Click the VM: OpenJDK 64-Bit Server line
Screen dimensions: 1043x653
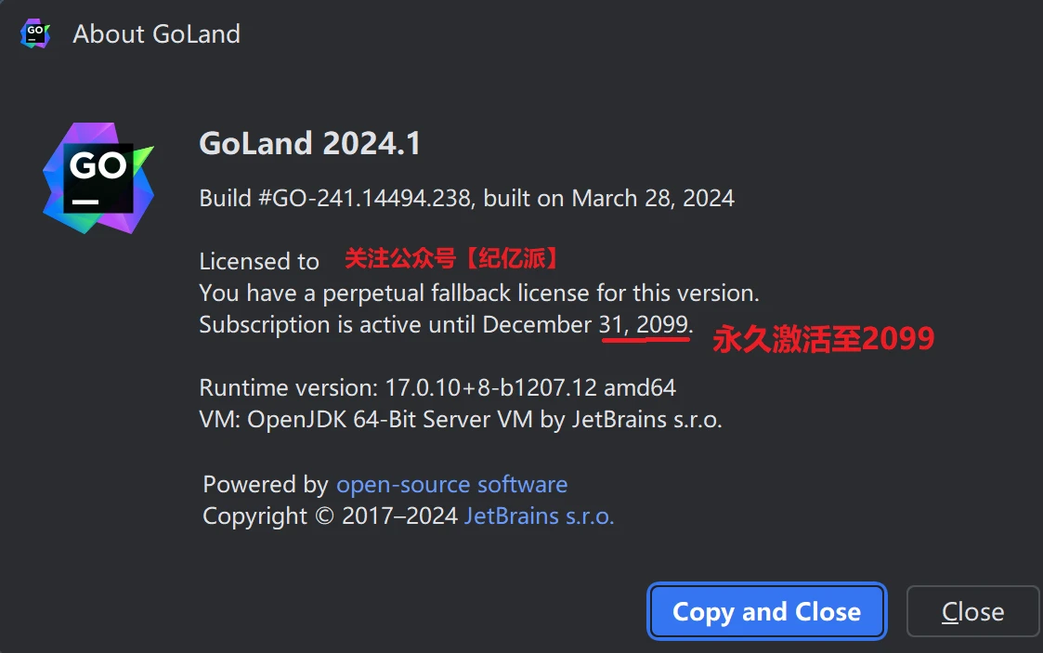coord(460,419)
